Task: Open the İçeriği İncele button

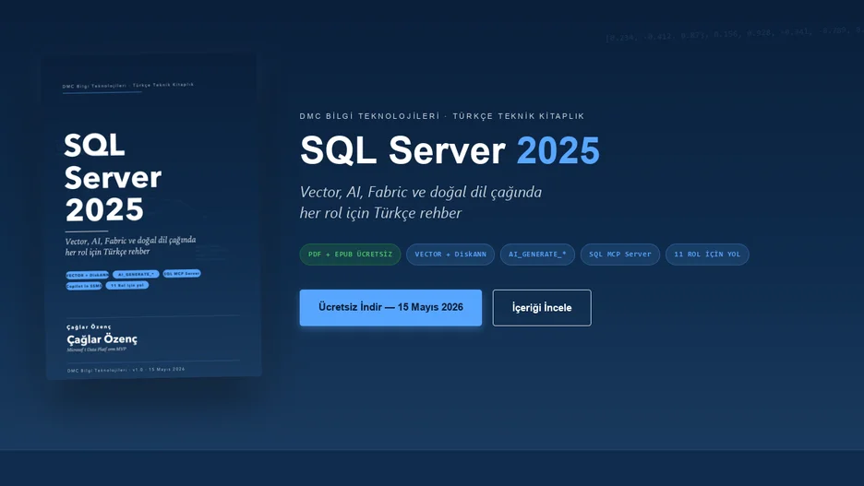Action: point(542,308)
